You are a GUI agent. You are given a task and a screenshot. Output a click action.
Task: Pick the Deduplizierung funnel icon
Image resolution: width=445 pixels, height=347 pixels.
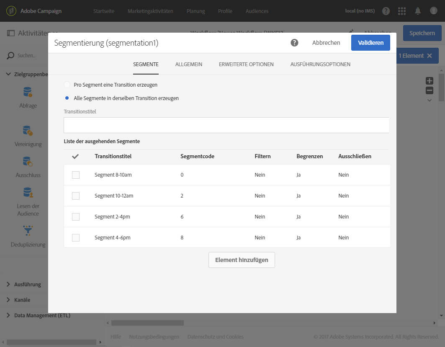(x=28, y=231)
